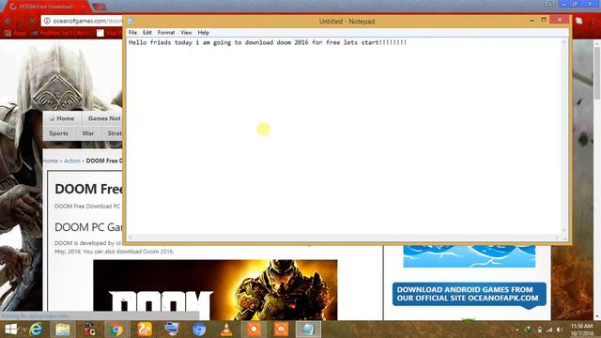Click the Notepad scroll right arrow
This screenshot has height=338, width=601.
(x=557, y=238)
